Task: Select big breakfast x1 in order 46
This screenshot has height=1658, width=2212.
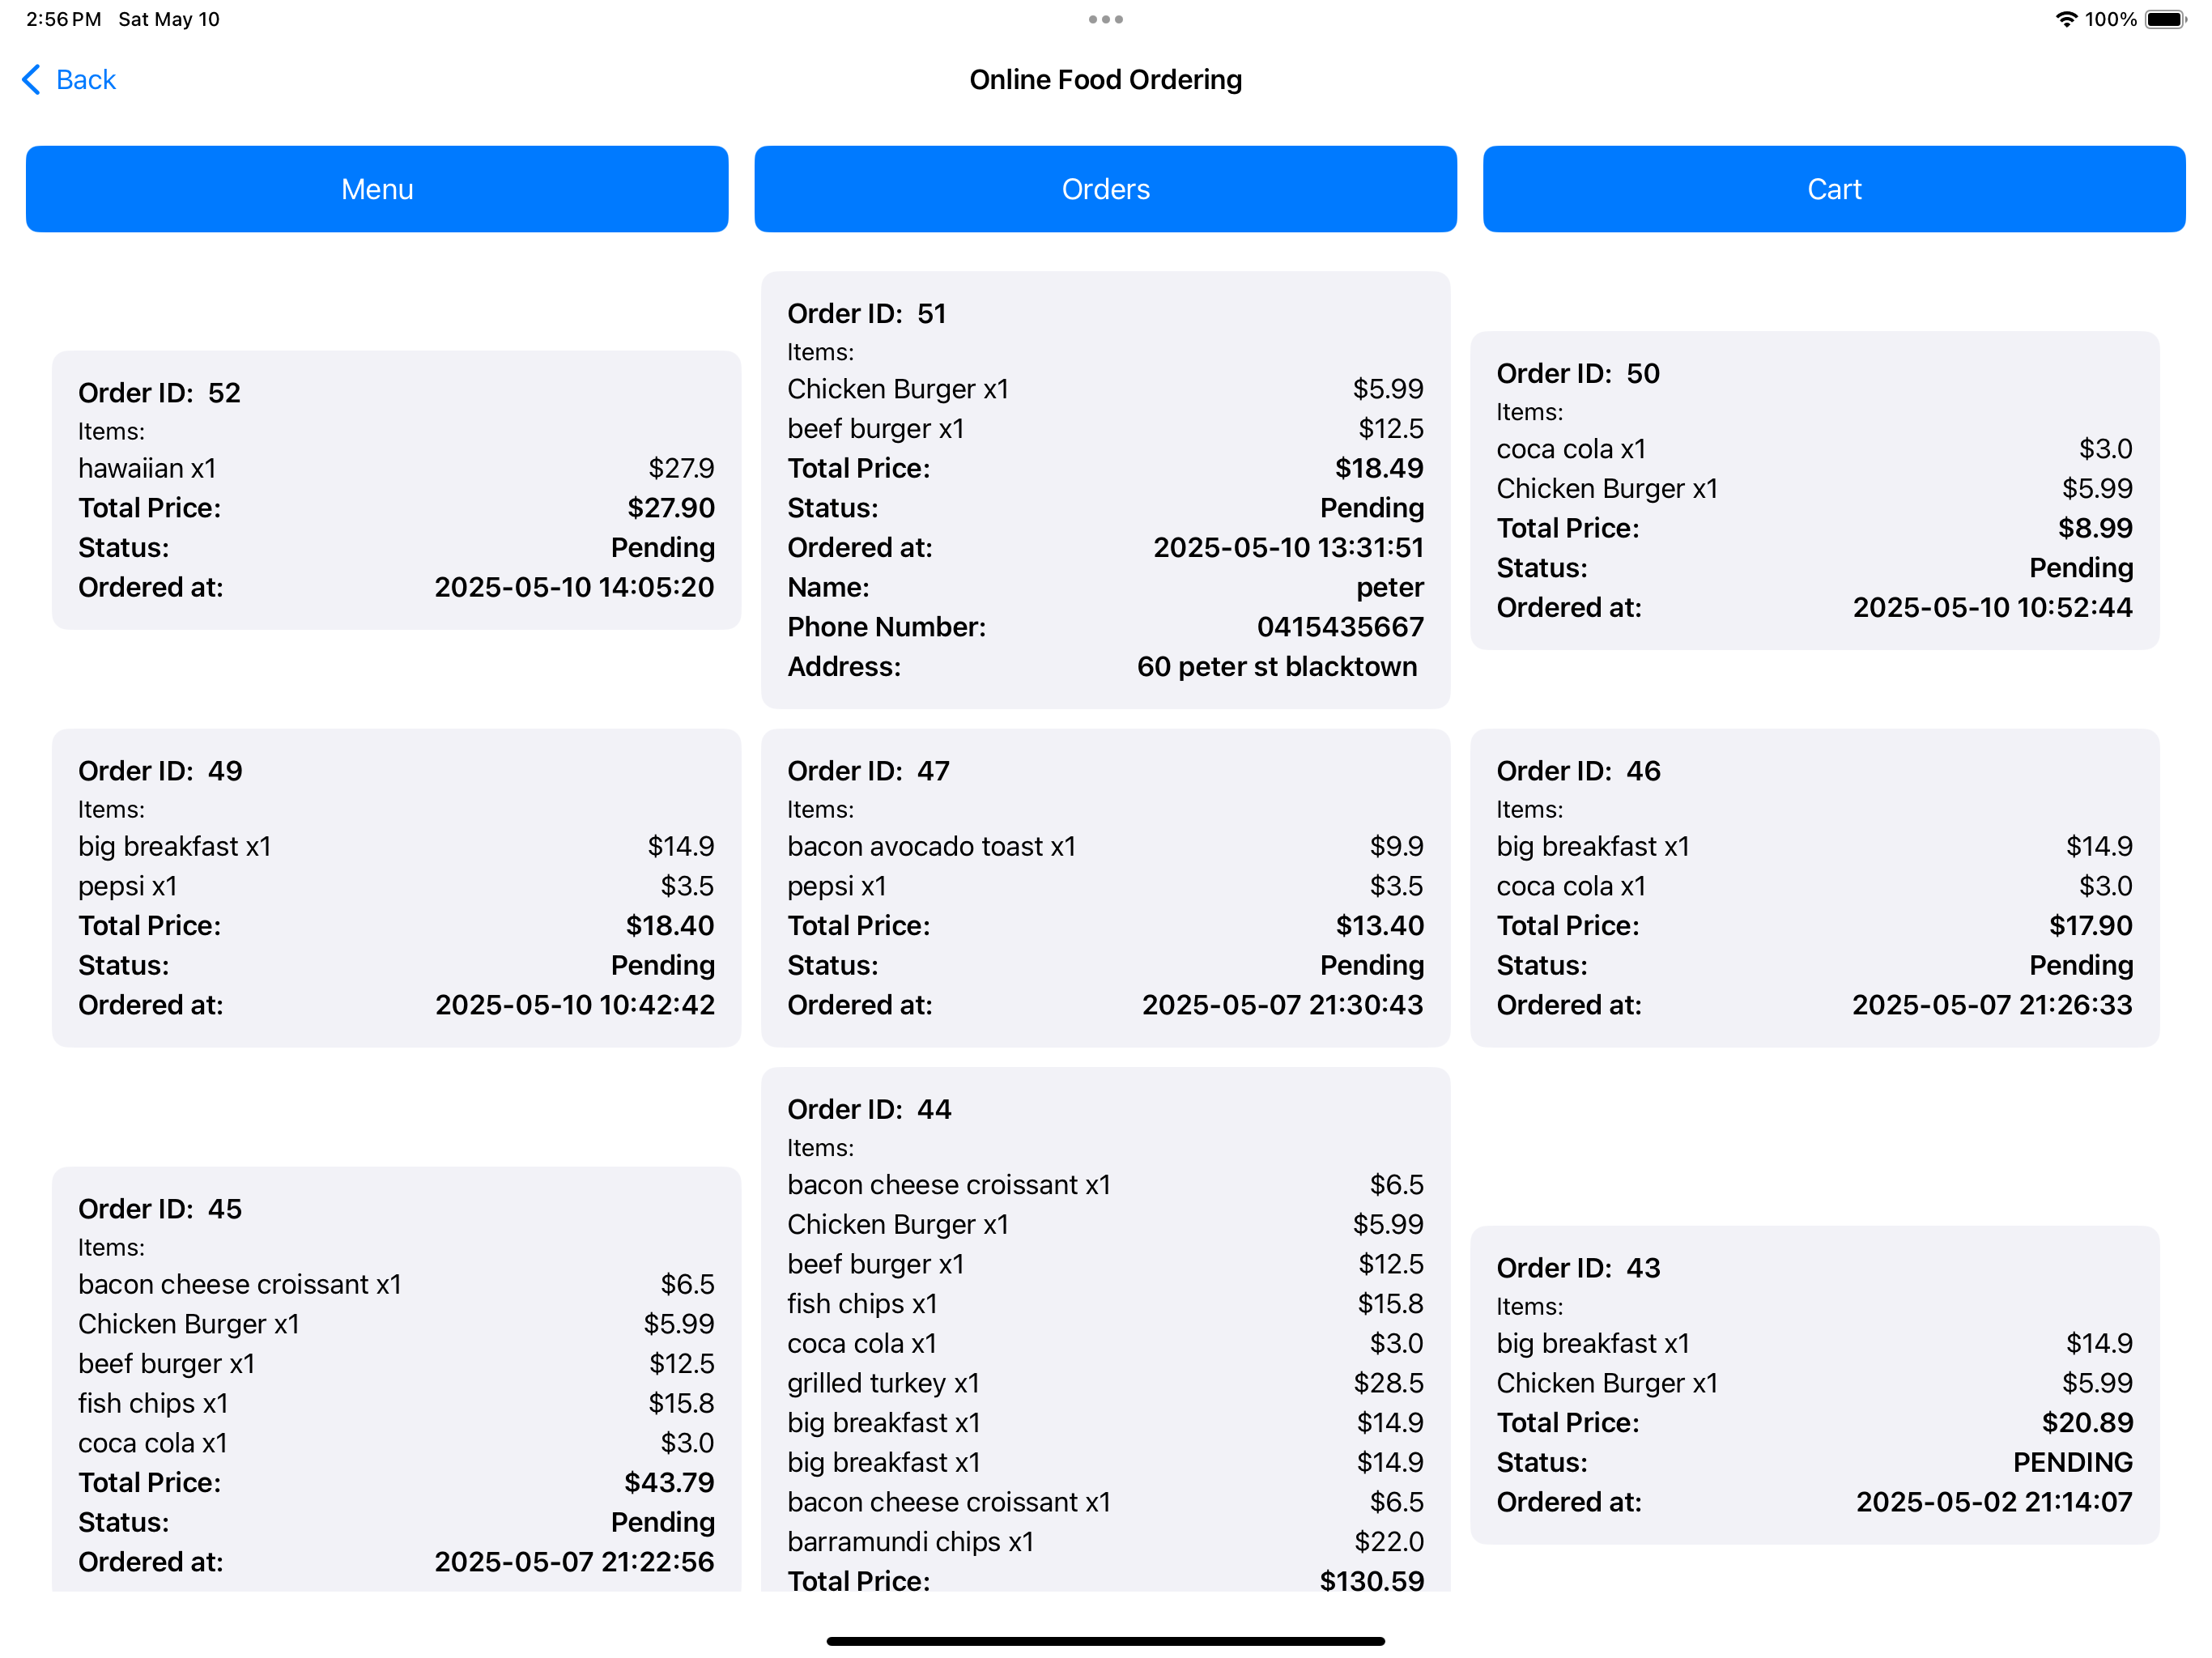Action: (x=1593, y=846)
